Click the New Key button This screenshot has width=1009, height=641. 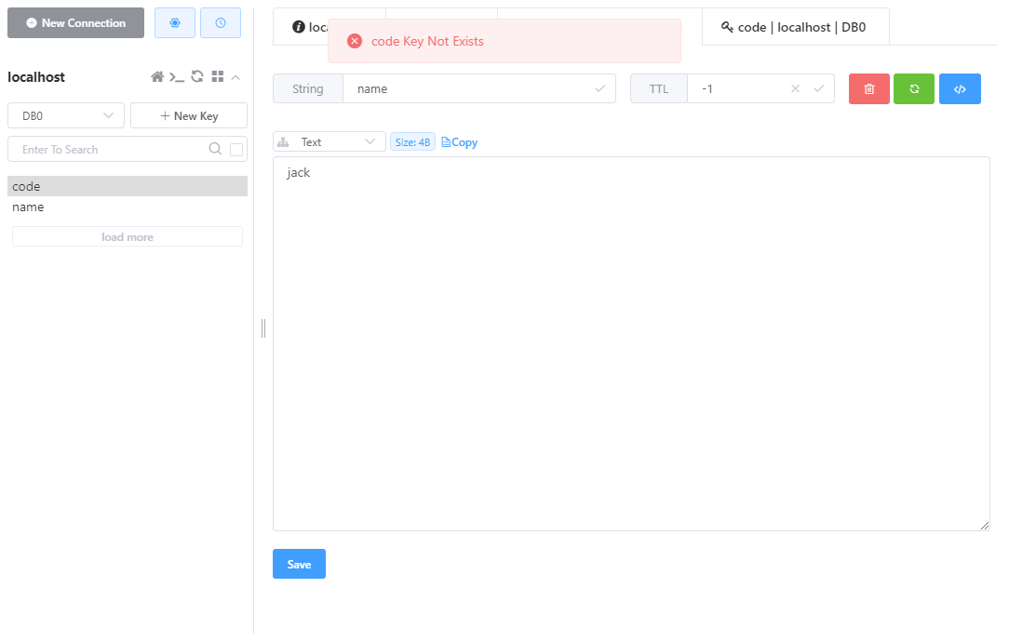point(189,115)
